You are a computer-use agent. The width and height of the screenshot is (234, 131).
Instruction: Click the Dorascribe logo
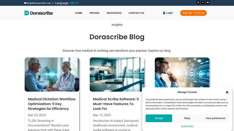pyautogui.click(x=38, y=13)
